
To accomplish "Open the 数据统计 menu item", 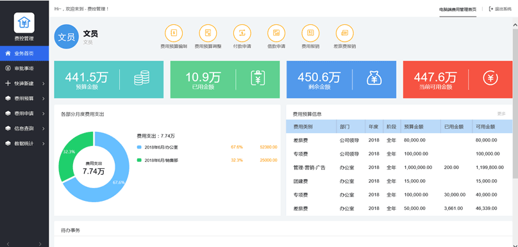I will 24,143.
